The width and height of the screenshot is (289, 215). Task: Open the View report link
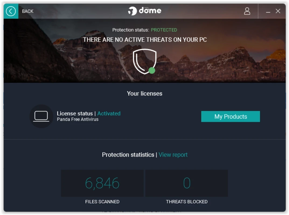pyautogui.click(x=173, y=155)
